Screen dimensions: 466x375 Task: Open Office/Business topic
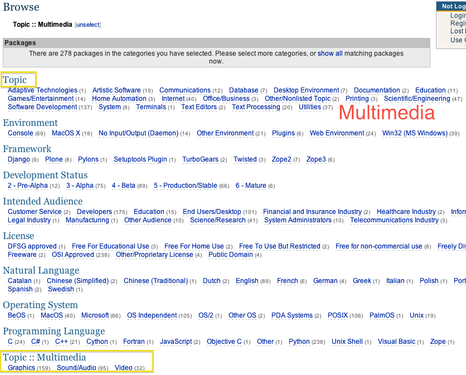pyautogui.click(x=226, y=99)
